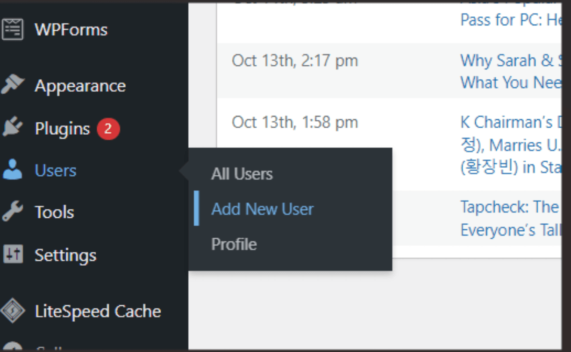The height and width of the screenshot is (352, 571).
Task: Click the Users person icon
Action: 12,170
